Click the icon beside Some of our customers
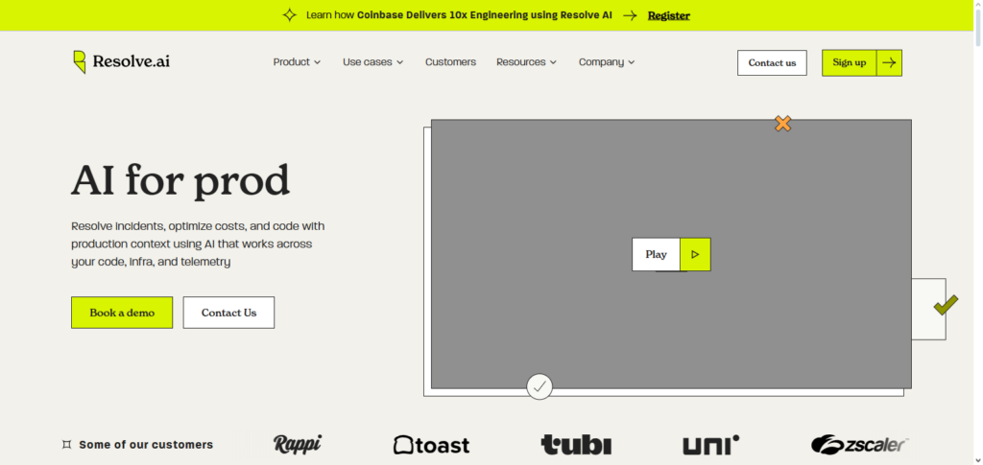The width and height of the screenshot is (983, 465). 66,445
